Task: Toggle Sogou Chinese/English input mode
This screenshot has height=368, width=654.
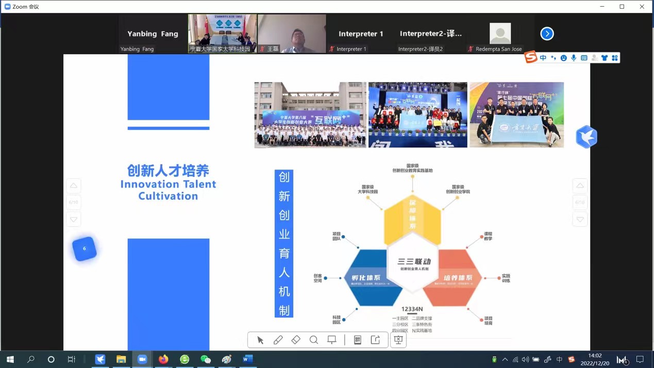Action: pyautogui.click(x=543, y=58)
